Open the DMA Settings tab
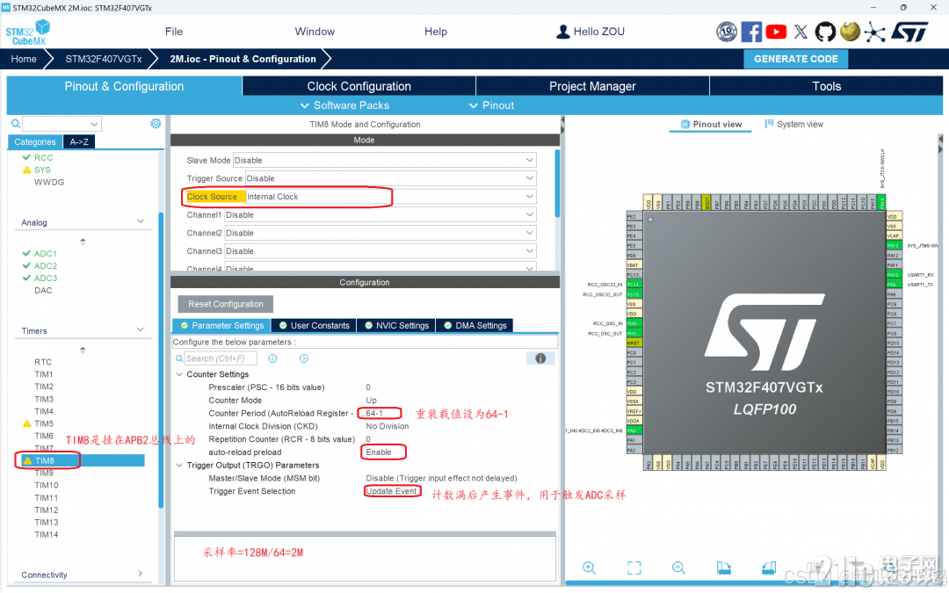This screenshot has height=593, width=949. coord(475,326)
